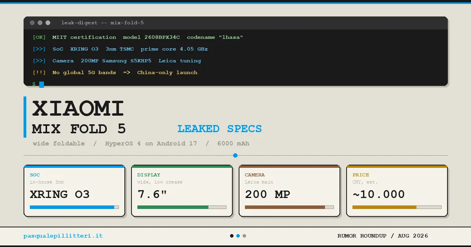Click the "XRING O3" card value

[60, 194]
